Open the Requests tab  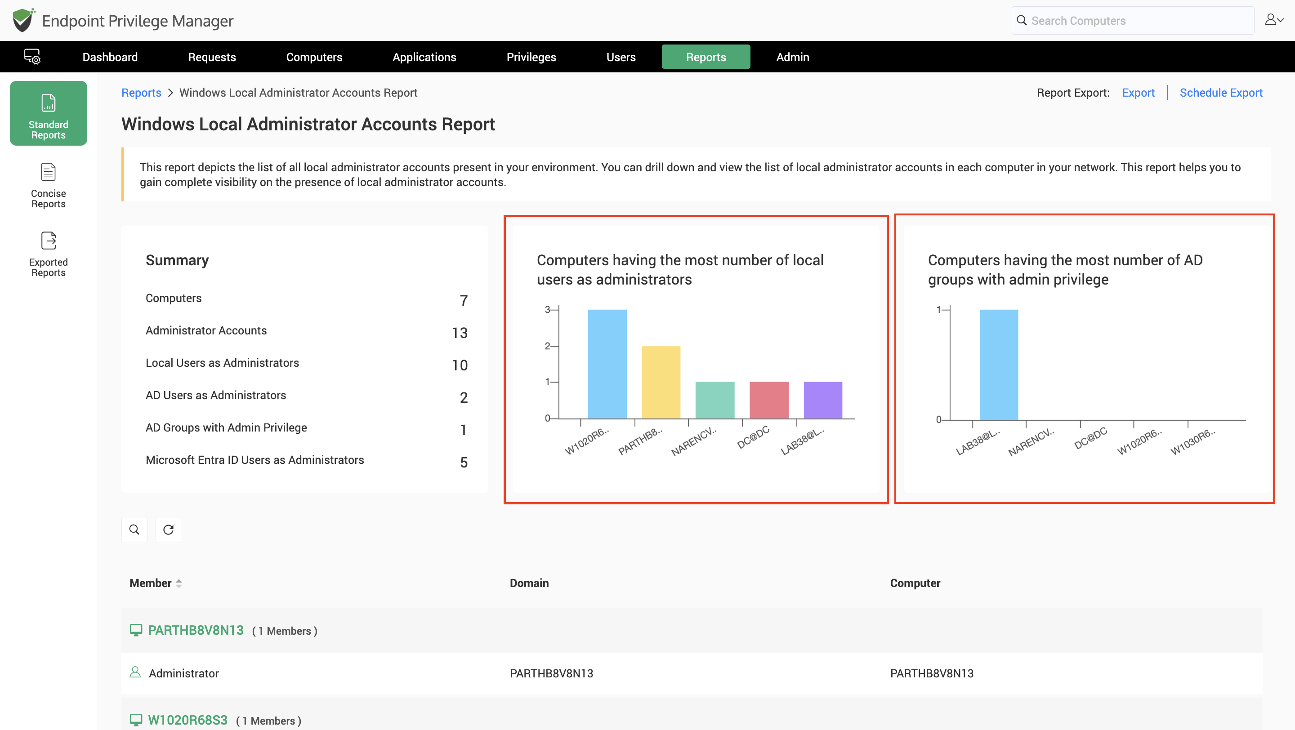point(212,57)
